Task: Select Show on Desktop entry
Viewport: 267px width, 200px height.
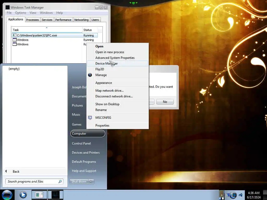Action: point(118,104)
